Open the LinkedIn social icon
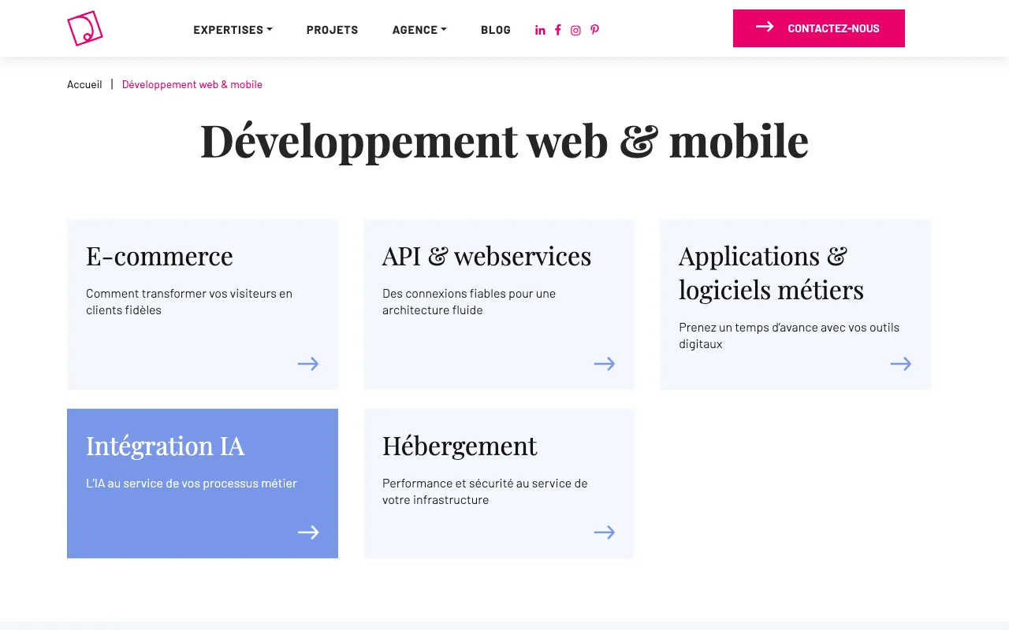 540,30
